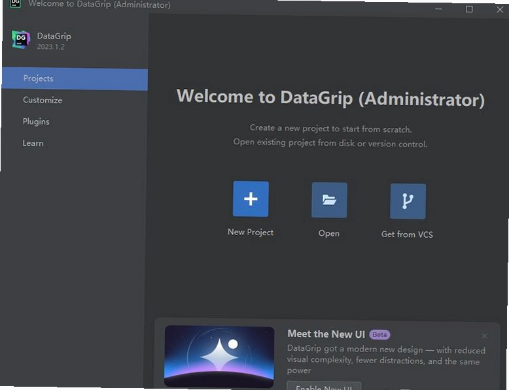
Task: Click the DataGrip title bar icon
Action: 15,3
